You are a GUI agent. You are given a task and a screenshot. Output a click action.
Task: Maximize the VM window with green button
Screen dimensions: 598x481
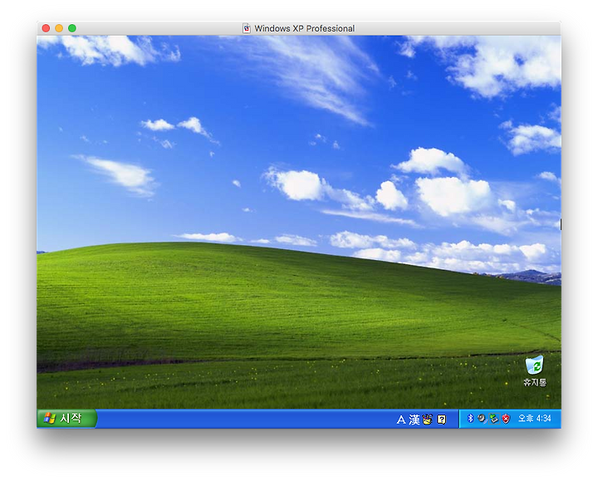(x=72, y=28)
